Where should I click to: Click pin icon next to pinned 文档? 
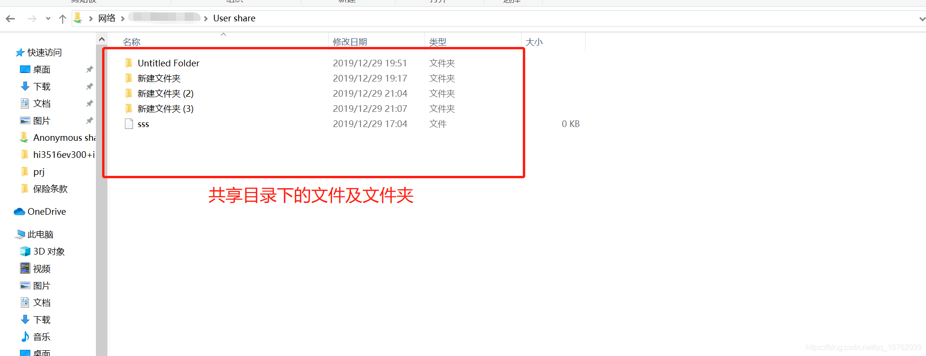(89, 103)
